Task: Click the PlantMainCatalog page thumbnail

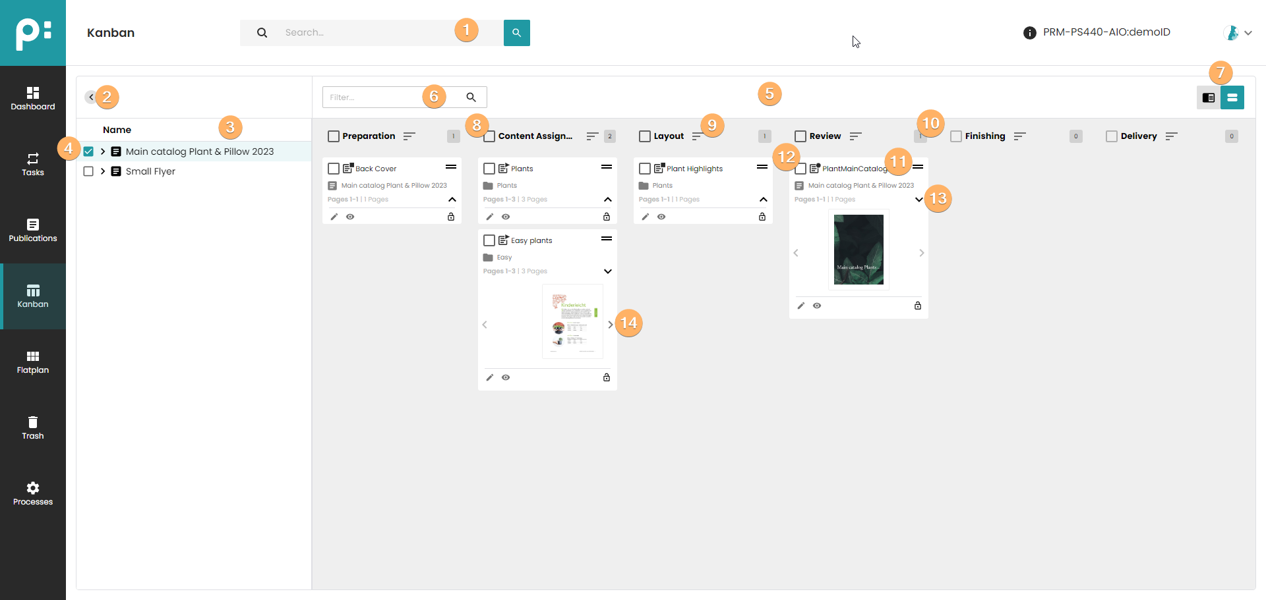Action: tap(859, 250)
